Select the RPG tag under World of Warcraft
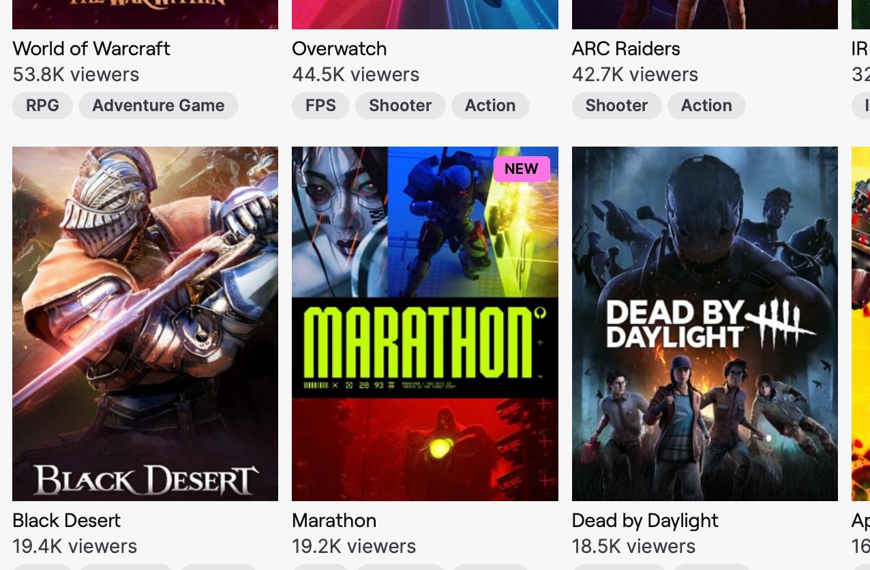The image size is (870, 570). pyautogui.click(x=42, y=106)
